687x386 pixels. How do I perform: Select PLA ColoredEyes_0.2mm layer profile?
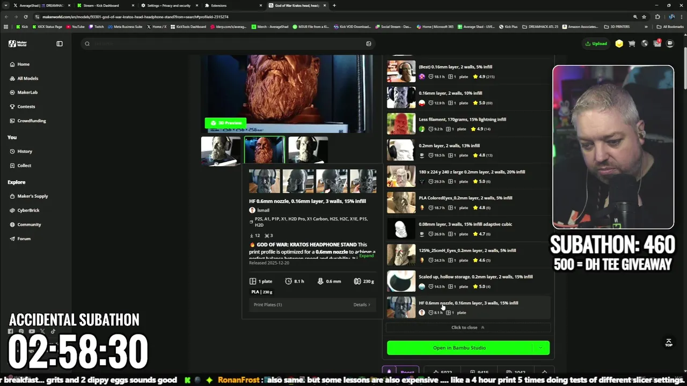tap(468, 203)
